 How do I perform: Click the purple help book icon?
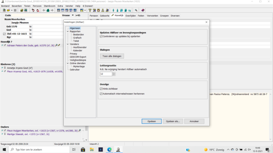pos(143,10)
